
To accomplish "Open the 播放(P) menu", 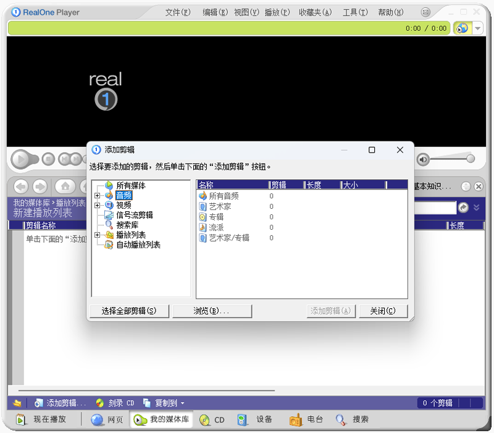I will click(277, 12).
